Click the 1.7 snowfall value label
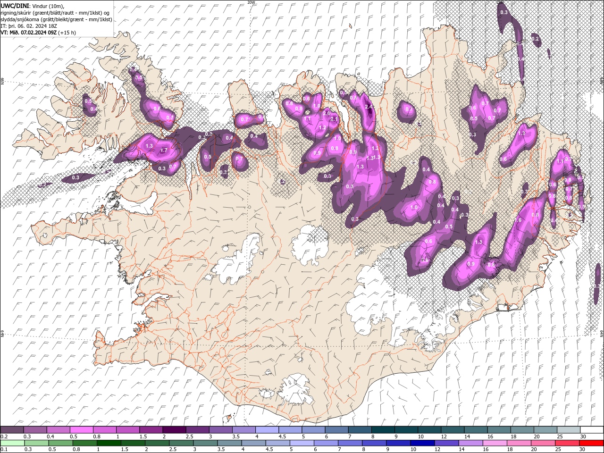604x453 pixels. (x=164, y=151)
